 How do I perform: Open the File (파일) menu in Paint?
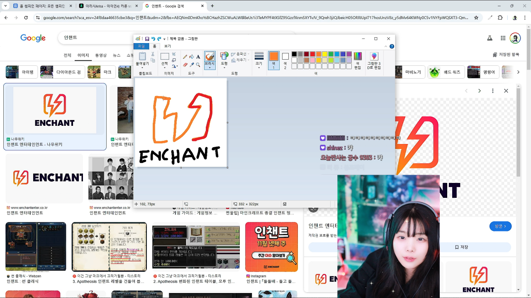(x=141, y=46)
